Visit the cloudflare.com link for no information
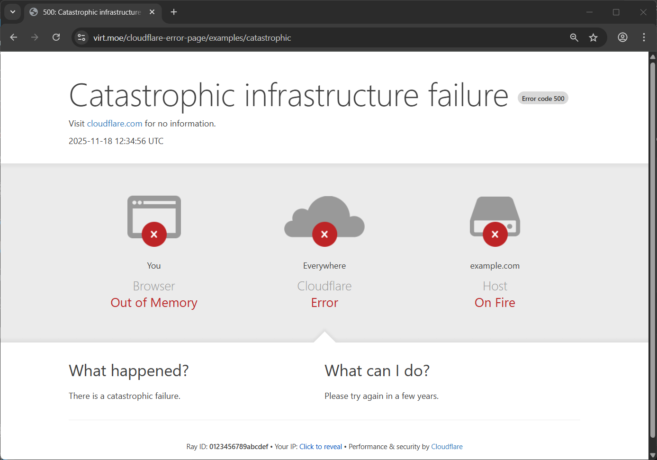 click(114, 123)
